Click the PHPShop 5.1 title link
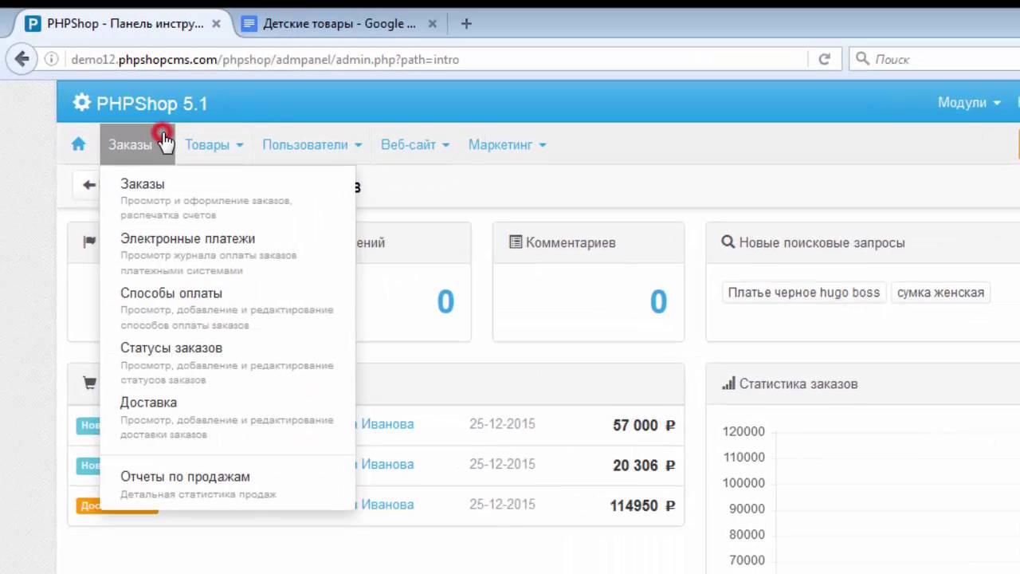1020x574 pixels. [151, 104]
